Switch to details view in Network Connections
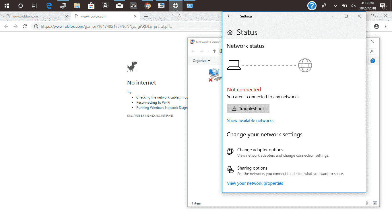 (369, 203)
